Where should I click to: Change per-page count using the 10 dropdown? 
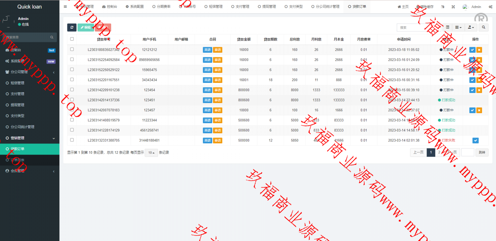(151, 153)
